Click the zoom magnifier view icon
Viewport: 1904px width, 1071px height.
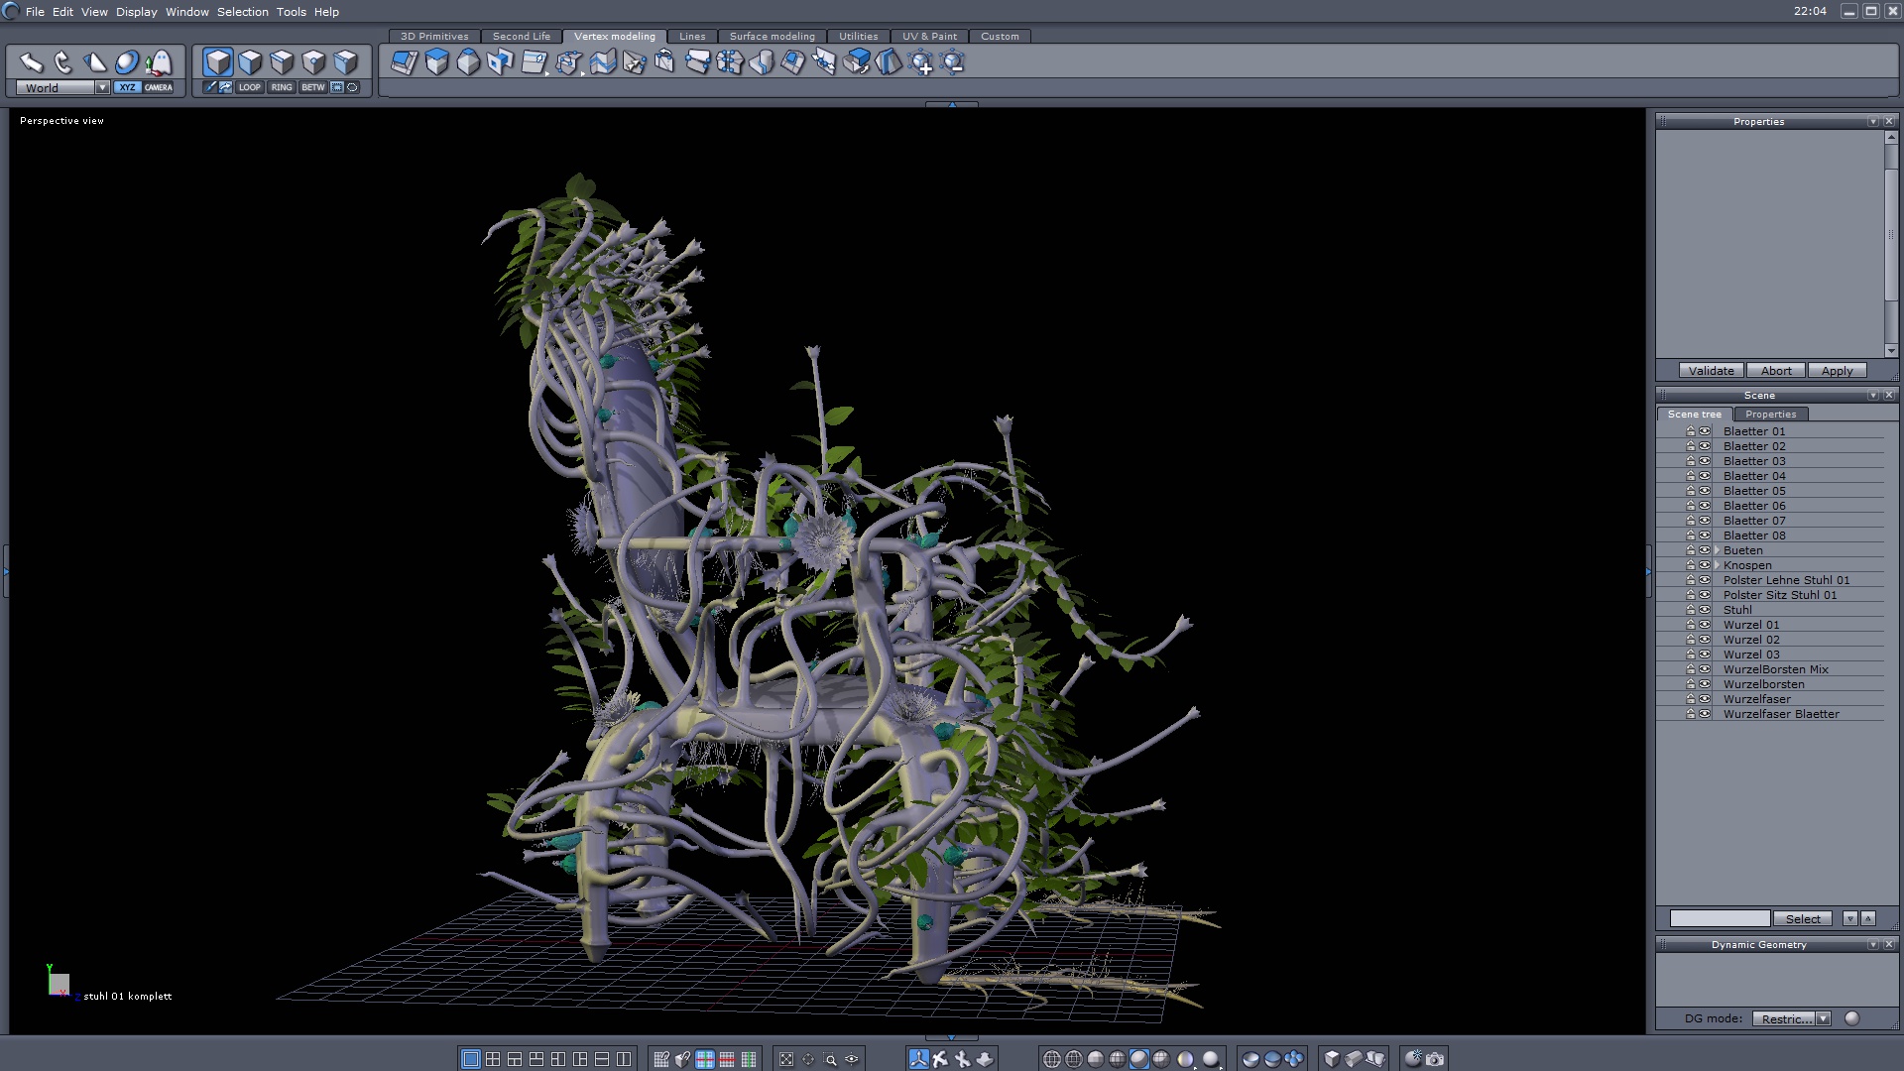pyautogui.click(x=830, y=1059)
